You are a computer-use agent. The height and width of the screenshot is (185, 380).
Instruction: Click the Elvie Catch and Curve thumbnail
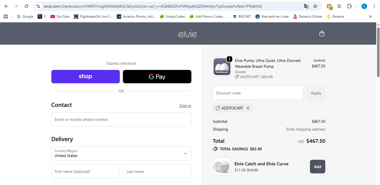click(222, 167)
